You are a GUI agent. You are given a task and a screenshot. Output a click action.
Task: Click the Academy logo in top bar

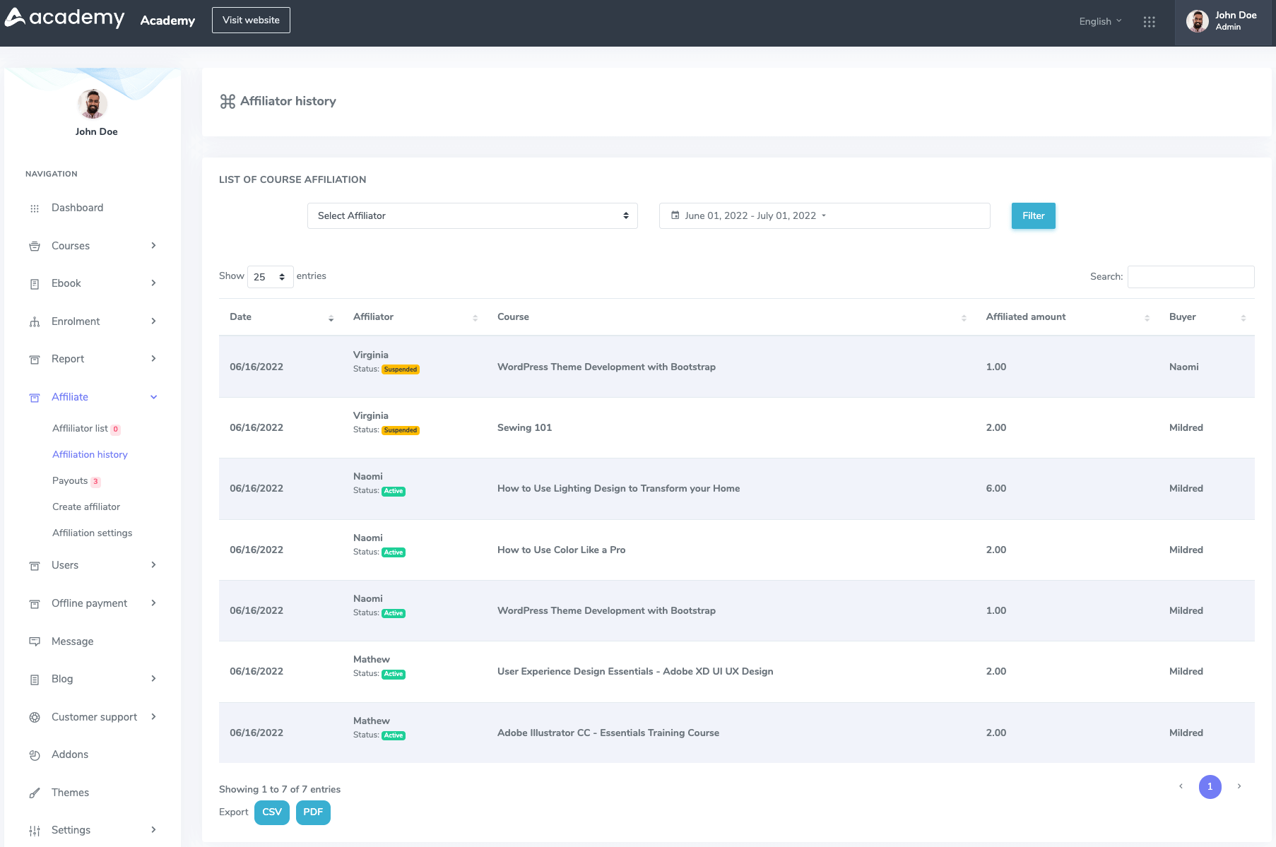coord(65,18)
